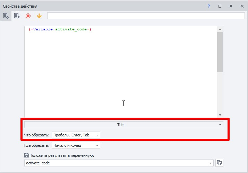Open help with the question mark icon
The image size is (248, 173).
tap(209, 6)
